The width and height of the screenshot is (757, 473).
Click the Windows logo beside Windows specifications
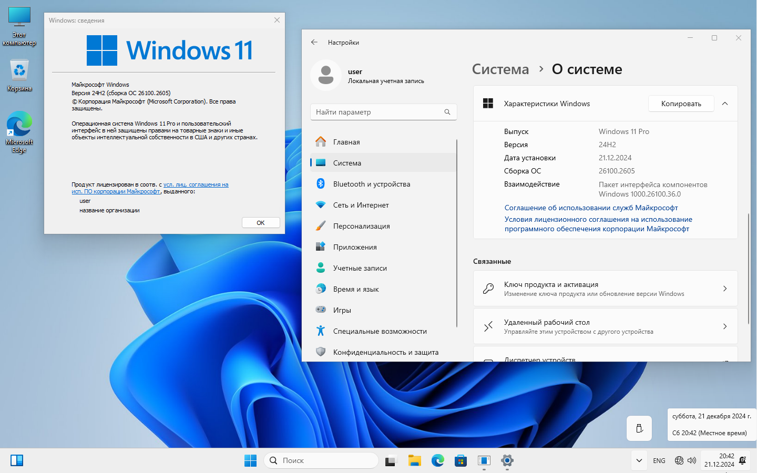click(488, 104)
